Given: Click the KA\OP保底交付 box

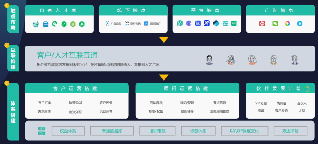Looking at the screenshot, I should click(245, 131).
